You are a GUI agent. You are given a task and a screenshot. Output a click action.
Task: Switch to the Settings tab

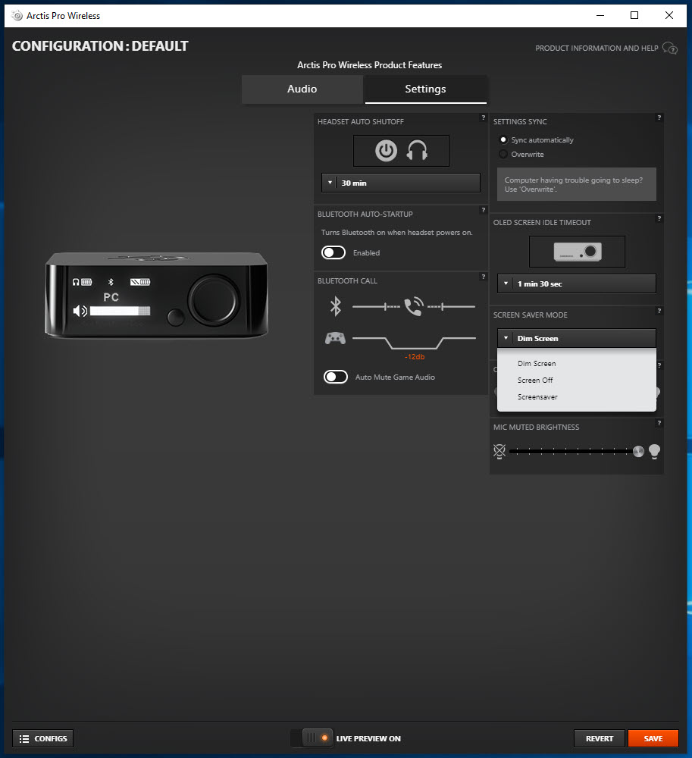[x=425, y=89]
